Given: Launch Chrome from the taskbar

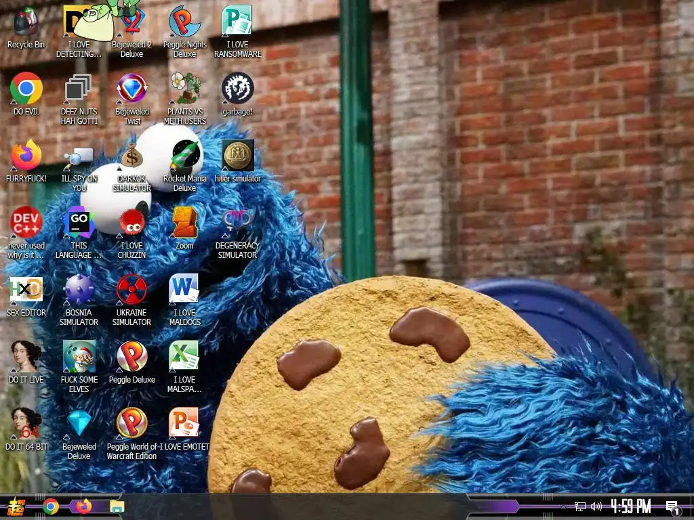Looking at the screenshot, I should pos(50,506).
